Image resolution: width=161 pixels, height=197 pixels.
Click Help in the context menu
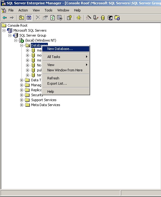[x=66, y=92]
